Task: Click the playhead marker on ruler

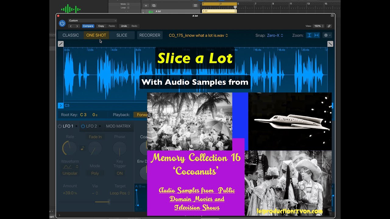Action: tap(235, 7)
